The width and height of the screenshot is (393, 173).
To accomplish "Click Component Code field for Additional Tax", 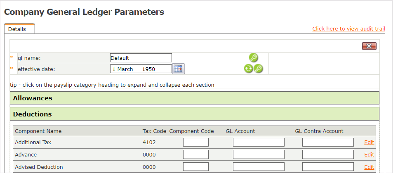I will point(196,142).
